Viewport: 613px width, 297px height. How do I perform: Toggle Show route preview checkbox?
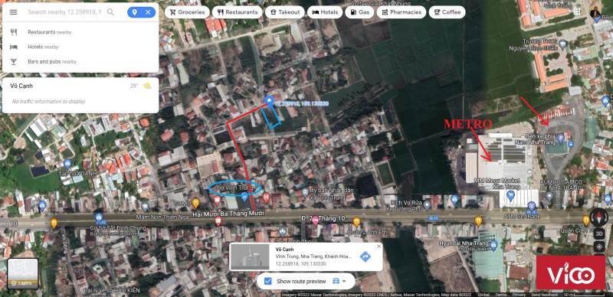tap(267, 281)
